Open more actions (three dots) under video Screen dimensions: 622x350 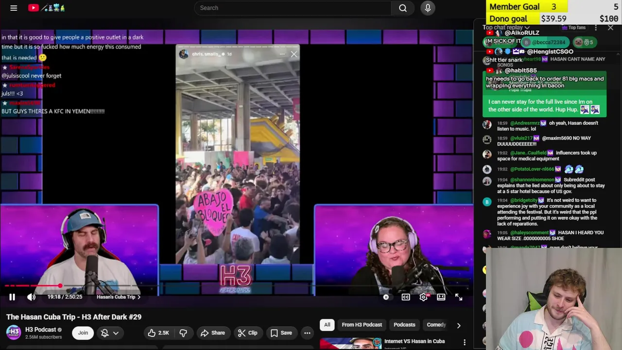307,333
